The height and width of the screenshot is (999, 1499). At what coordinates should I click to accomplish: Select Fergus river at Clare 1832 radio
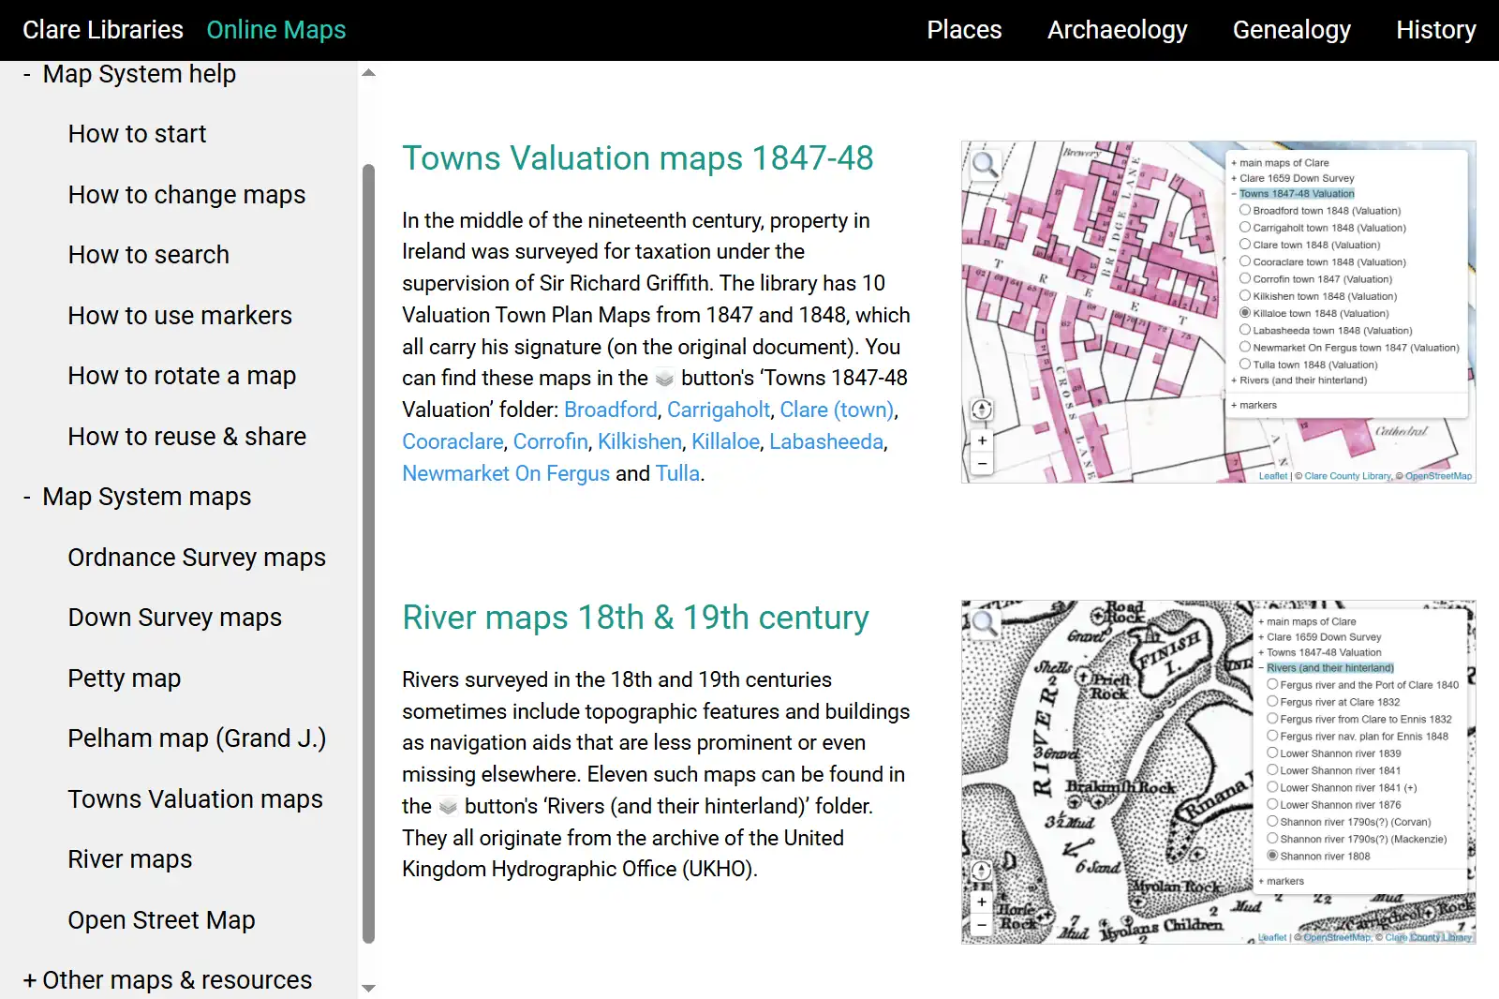pos(1272,701)
